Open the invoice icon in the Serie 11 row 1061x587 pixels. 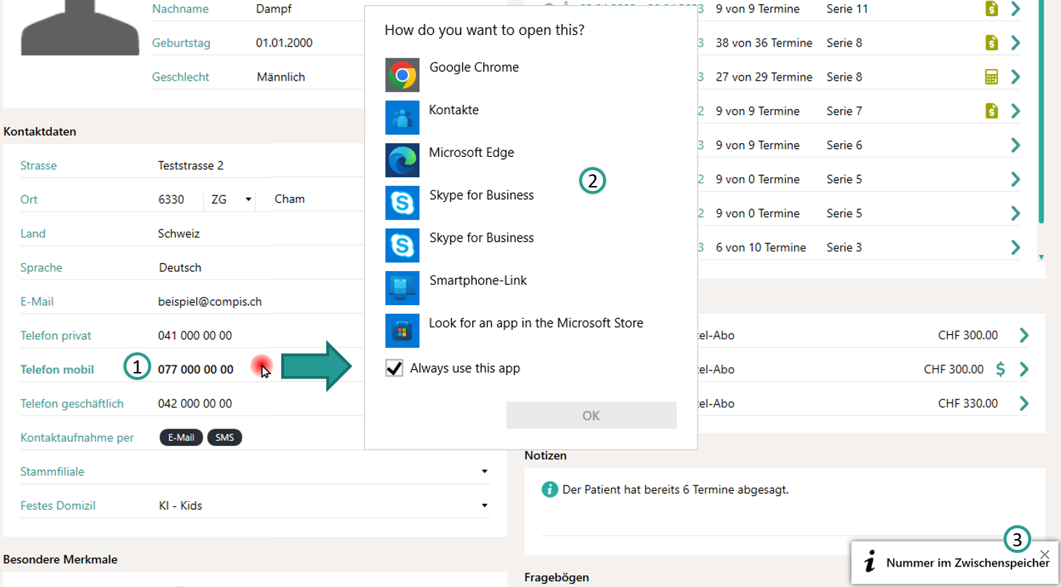(991, 9)
